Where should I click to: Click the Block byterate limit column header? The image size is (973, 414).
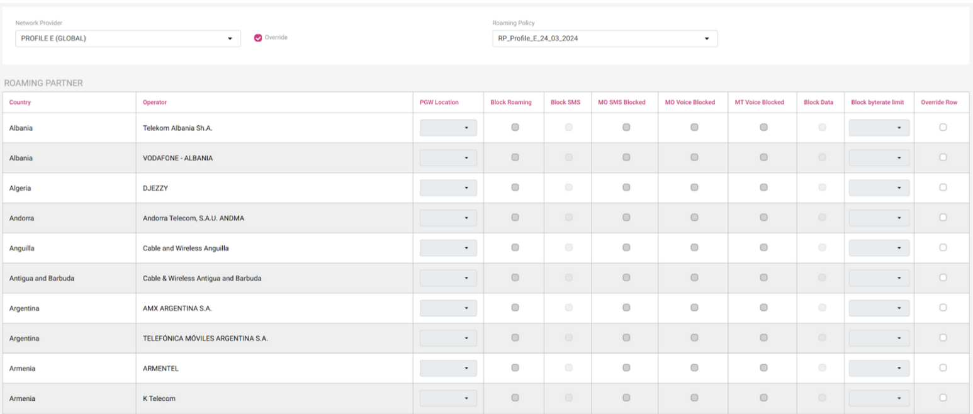[879, 103]
